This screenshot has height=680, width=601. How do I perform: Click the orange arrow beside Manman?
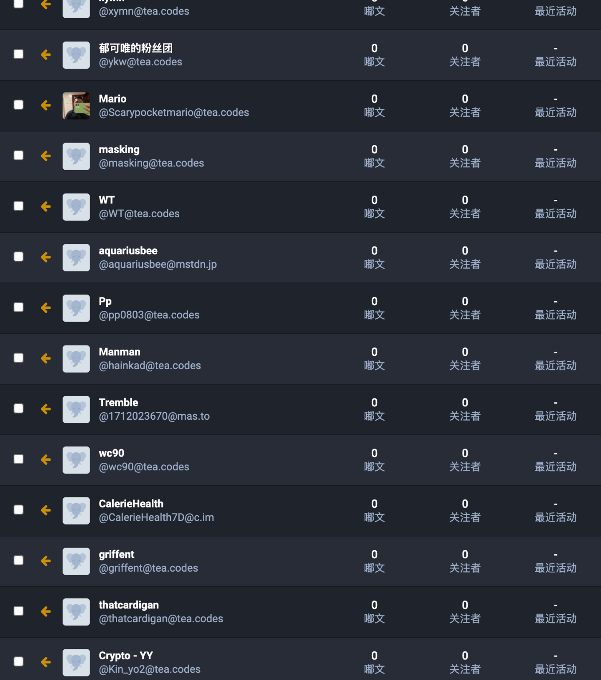pyautogui.click(x=46, y=358)
